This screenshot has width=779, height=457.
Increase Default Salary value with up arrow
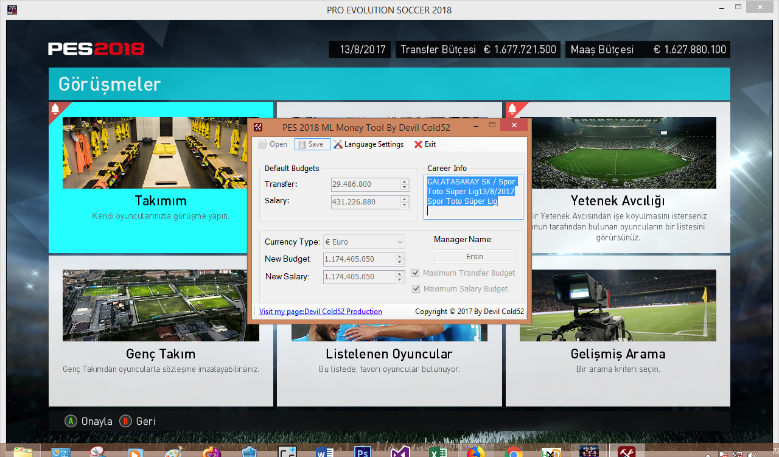tap(405, 198)
